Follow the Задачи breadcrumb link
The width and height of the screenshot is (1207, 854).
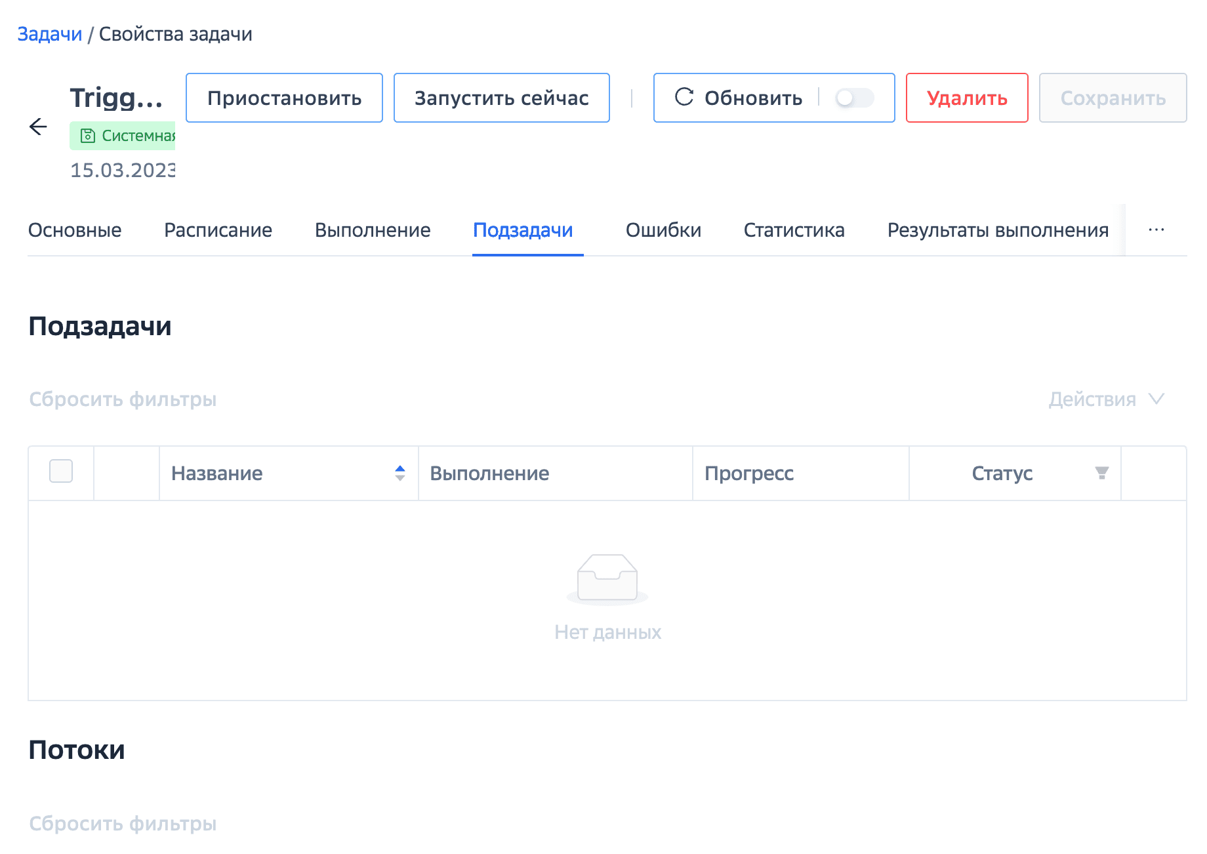(50, 34)
